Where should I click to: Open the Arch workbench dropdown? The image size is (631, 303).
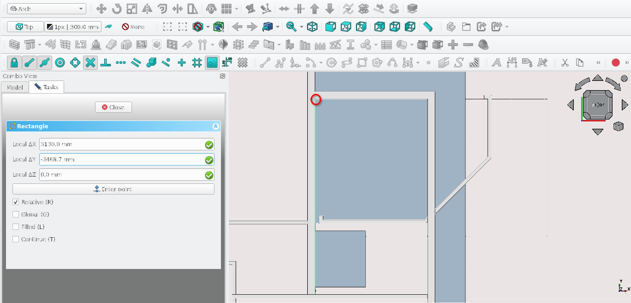(x=47, y=9)
